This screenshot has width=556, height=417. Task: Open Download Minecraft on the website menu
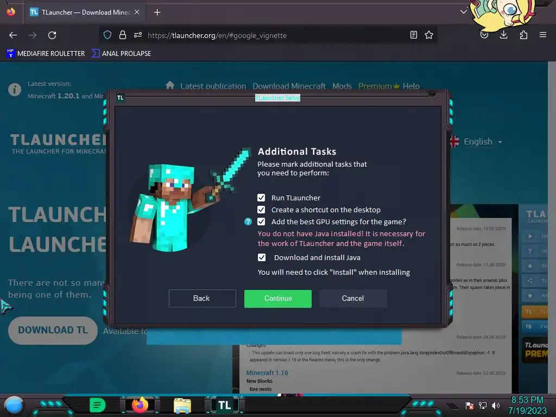[289, 86]
